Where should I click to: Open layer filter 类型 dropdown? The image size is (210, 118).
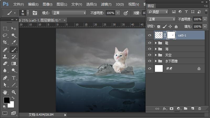pyautogui.click(x=158, y=12)
